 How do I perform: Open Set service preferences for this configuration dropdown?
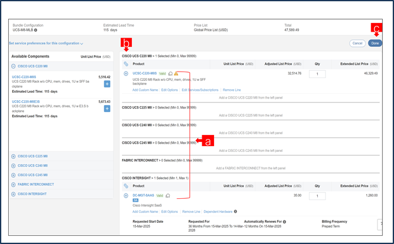tap(46, 43)
